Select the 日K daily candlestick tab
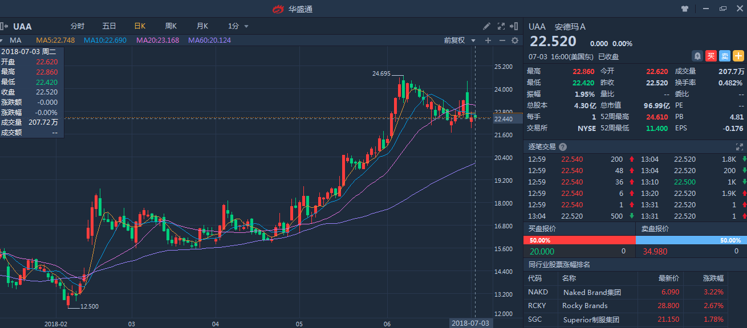The width and height of the screenshot is (747, 328). coord(140,26)
